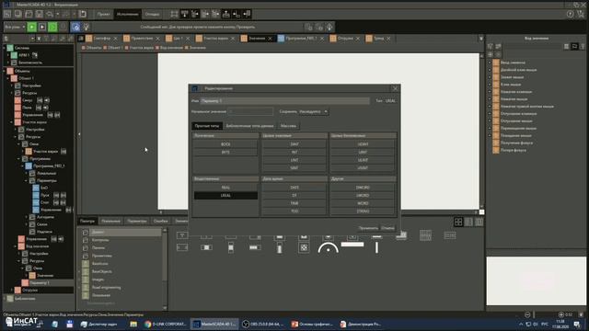Image resolution: width=589 pixels, height=331 pixels.
Task: Select the BYTE data type
Action: (x=225, y=152)
